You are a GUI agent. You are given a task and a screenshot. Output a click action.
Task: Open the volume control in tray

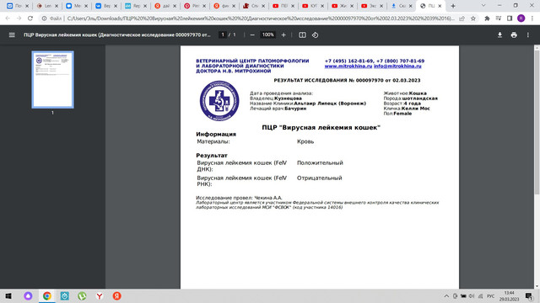pos(472,295)
